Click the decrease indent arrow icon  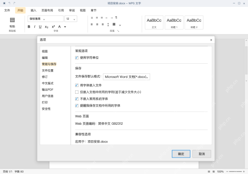point(107,18)
